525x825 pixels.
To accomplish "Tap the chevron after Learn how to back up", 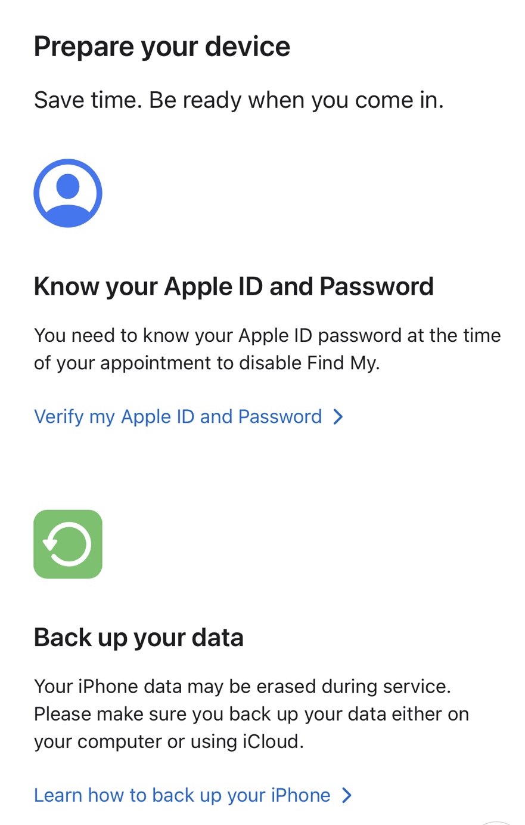I will (x=347, y=795).
